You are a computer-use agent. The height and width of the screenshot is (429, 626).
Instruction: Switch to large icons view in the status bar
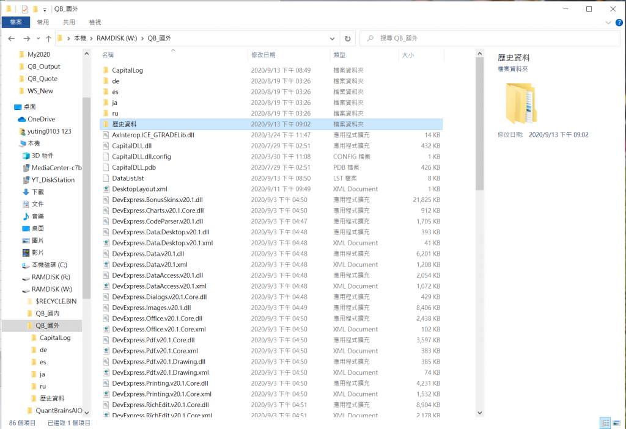tap(616, 422)
